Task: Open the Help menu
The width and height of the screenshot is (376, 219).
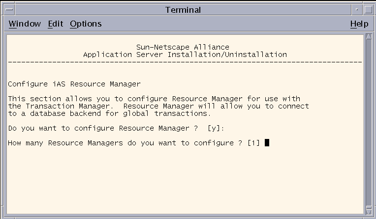Action: [359, 24]
